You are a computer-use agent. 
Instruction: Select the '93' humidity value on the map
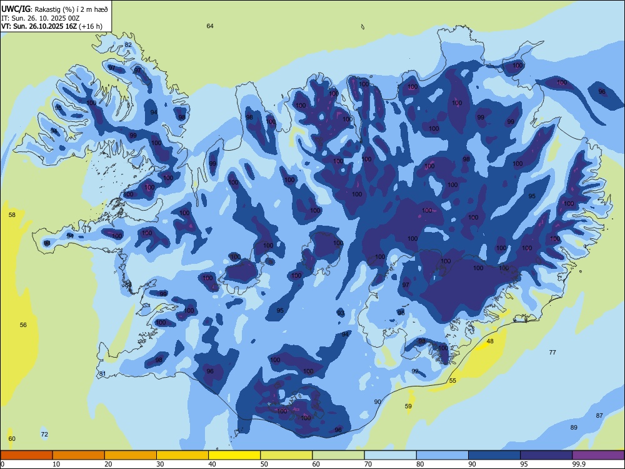[341, 313]
